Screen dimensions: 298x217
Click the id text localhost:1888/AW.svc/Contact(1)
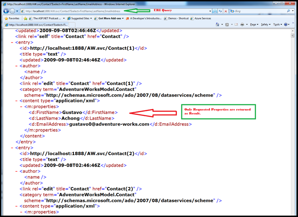coord(82,48)
